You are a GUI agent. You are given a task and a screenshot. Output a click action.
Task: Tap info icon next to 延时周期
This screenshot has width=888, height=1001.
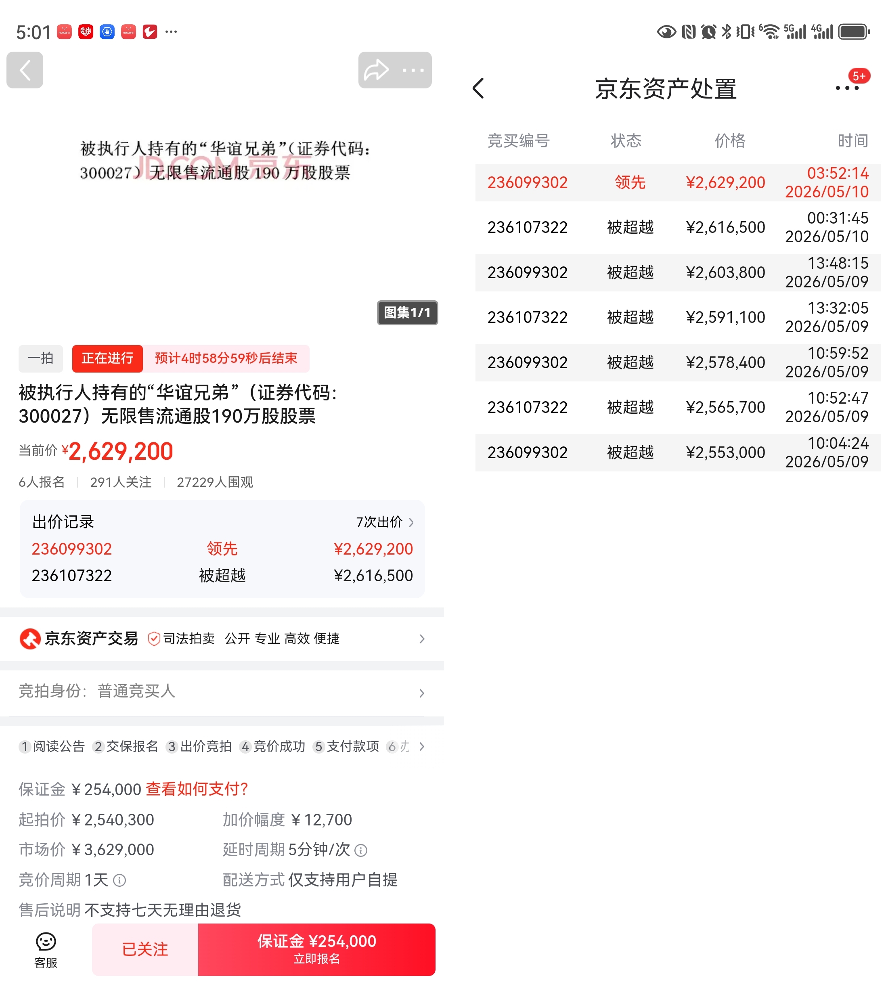tap(361, 851)
